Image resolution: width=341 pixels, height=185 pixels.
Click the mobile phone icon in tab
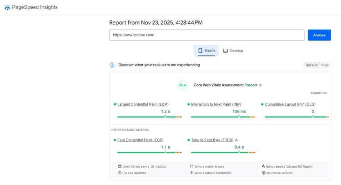click(x=200, y=51)
